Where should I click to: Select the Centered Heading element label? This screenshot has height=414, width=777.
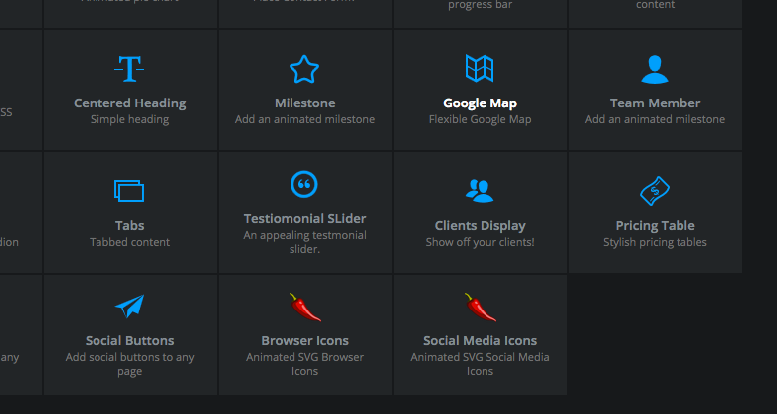[x=129, y=103]
